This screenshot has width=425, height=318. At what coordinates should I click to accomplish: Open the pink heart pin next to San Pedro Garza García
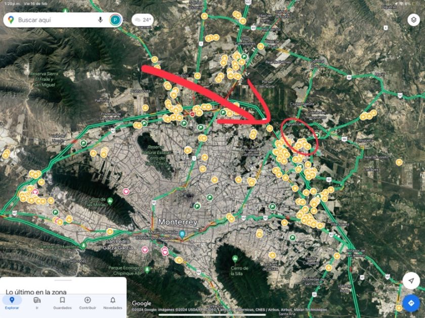click(x=145, y=249)
